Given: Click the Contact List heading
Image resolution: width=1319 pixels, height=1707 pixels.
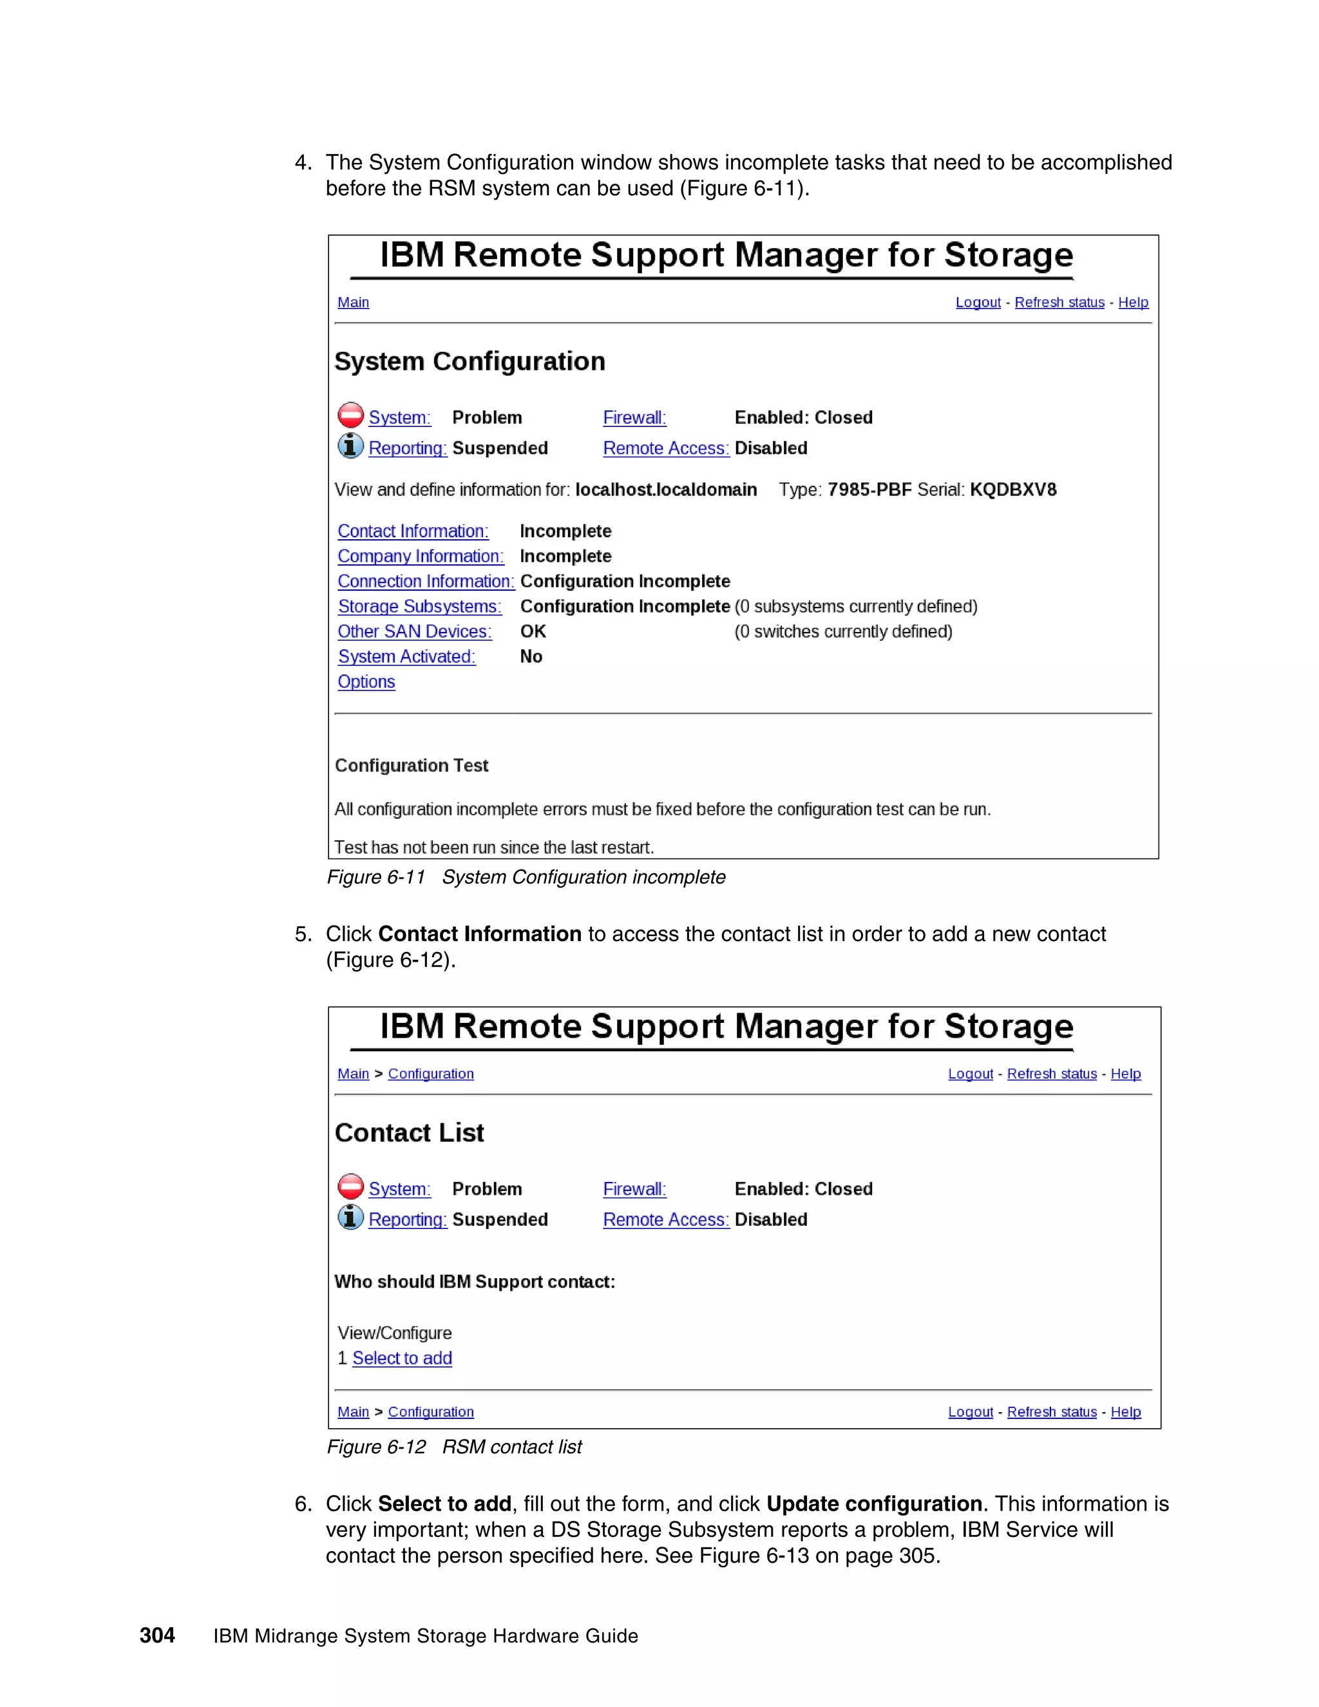Looking at the screenshot, I should [410, 1133].
